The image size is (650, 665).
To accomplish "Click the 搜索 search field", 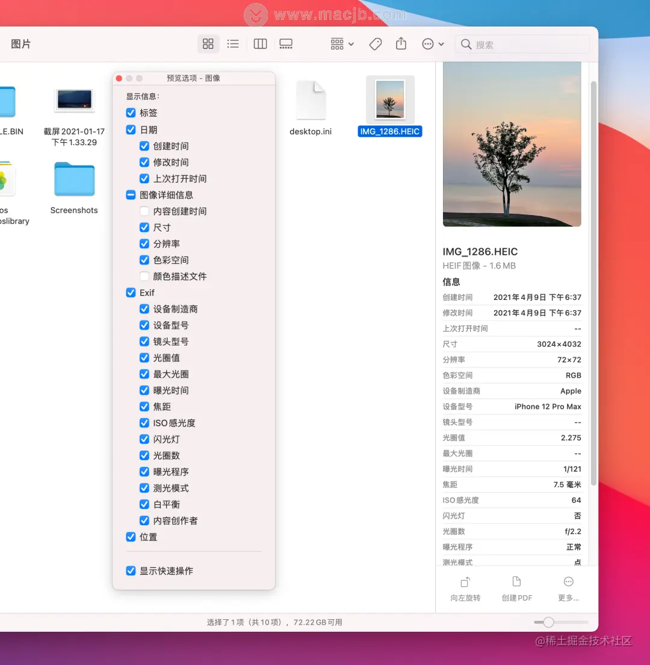I will [x=522, y=45].
